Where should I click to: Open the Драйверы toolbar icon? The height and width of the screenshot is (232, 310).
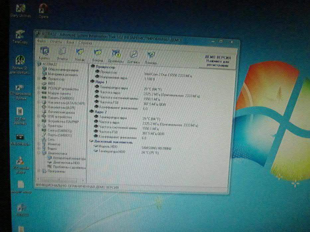(116, 56)
